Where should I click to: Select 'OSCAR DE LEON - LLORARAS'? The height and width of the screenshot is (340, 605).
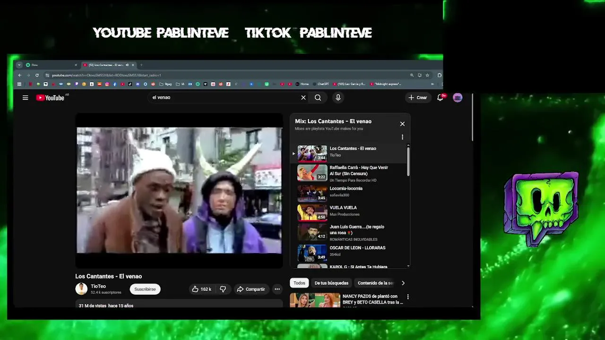click(x=349, y=253)
